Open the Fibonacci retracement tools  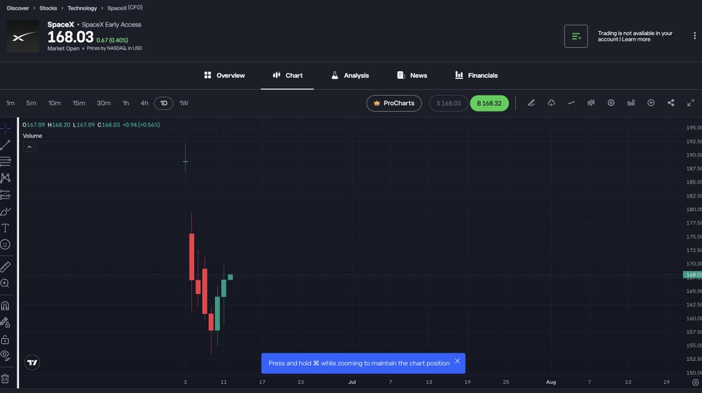(5, 161)
